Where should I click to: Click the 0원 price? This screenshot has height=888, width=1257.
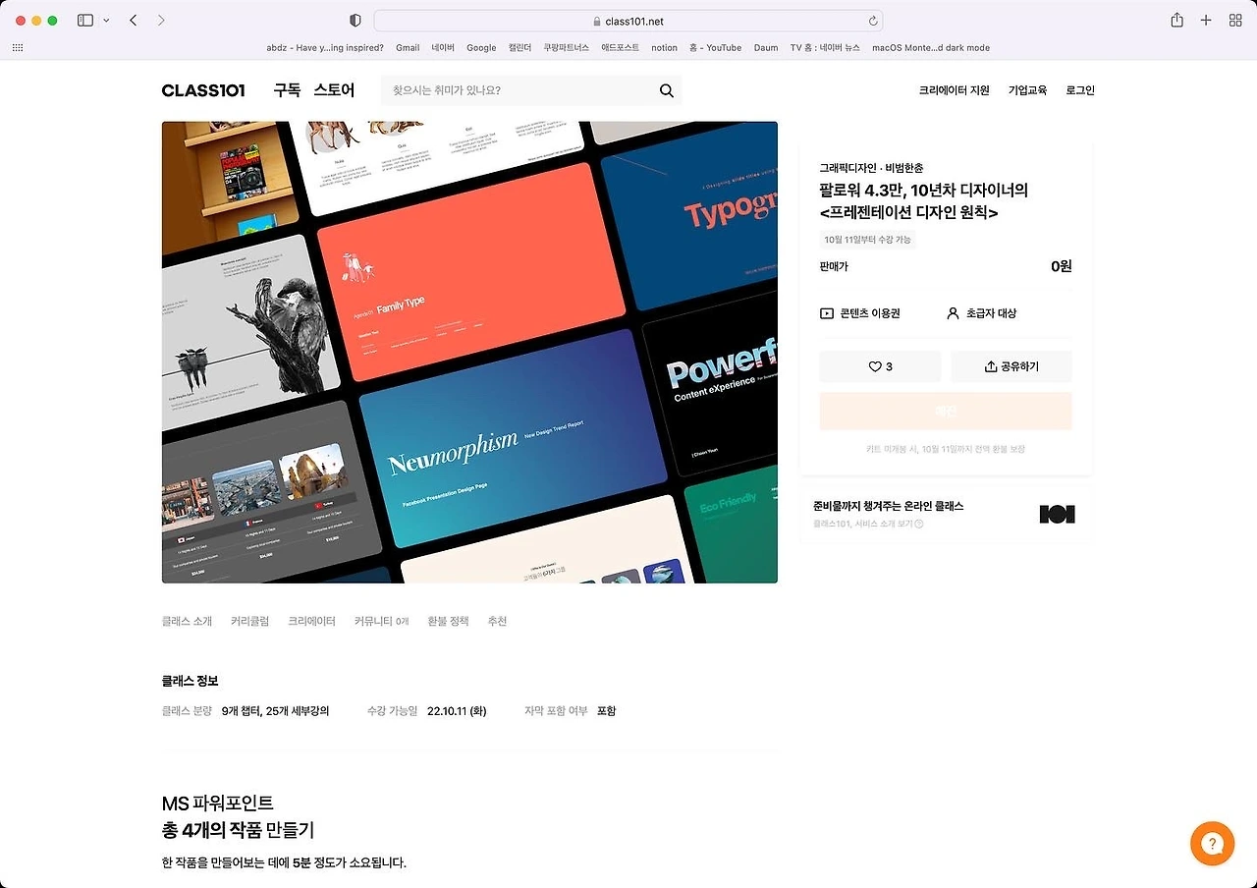point(1062,266)
